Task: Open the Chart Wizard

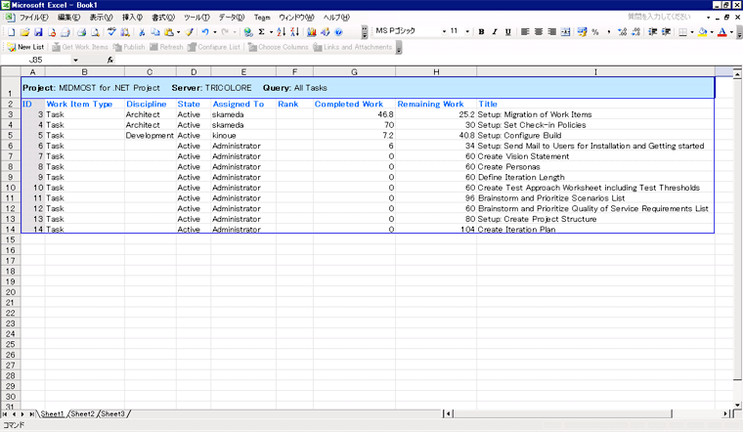Action: pos(311,31)
